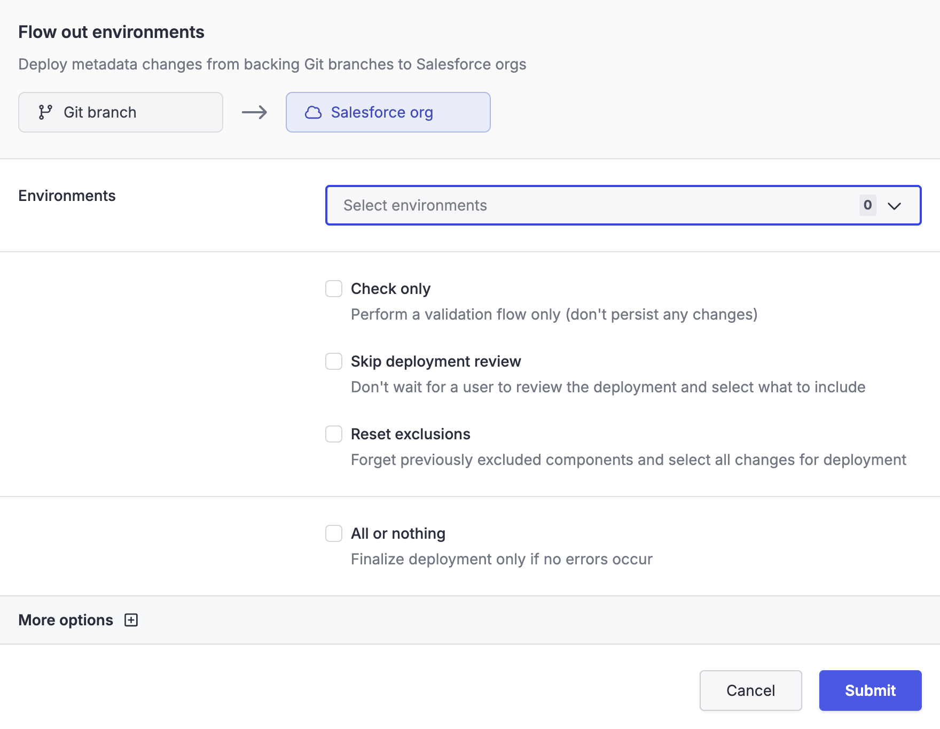The height and width of the screenshot is (729, 940).
Task: Click the arrow between branch and org
Action: click(x=254, y=112)
